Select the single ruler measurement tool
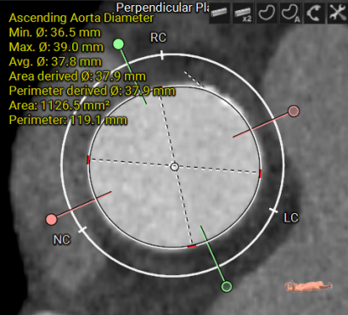 click(220, 13)
